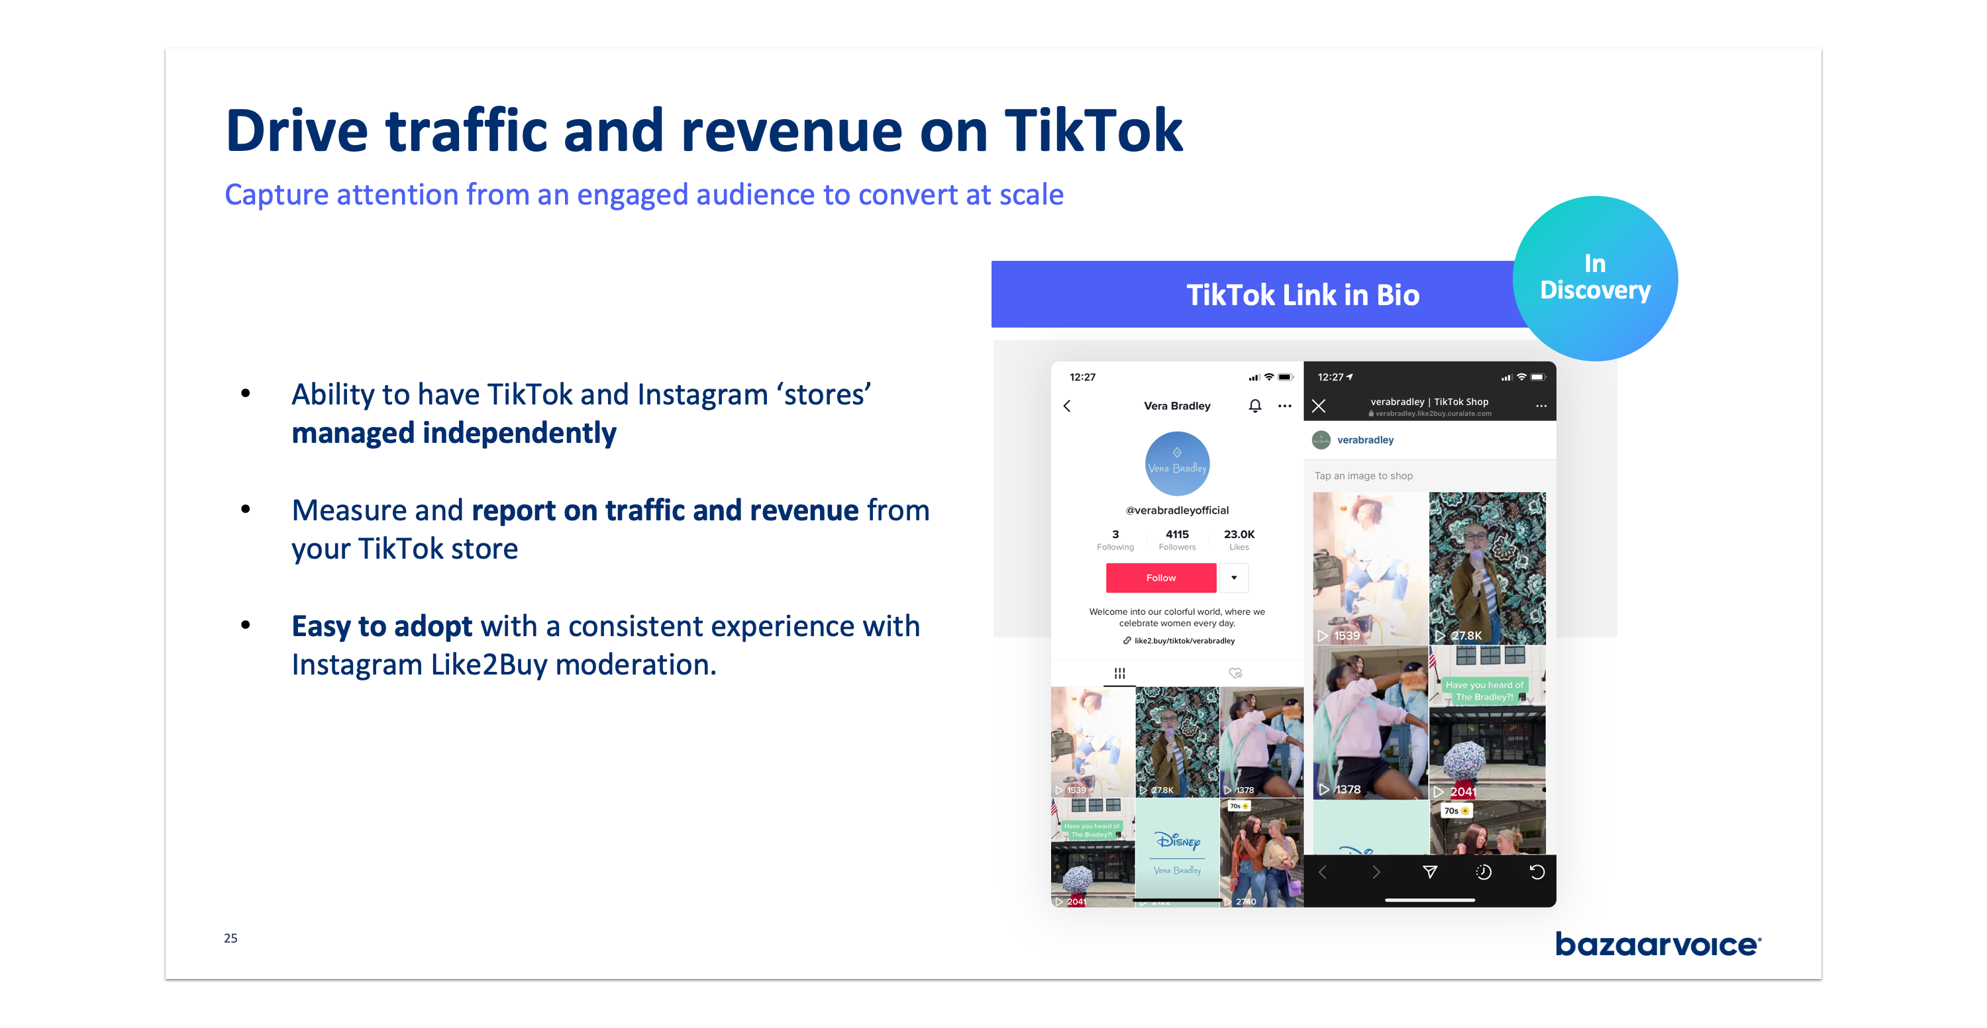
Task: Tap the 3 Following count
Action: 1115,539
